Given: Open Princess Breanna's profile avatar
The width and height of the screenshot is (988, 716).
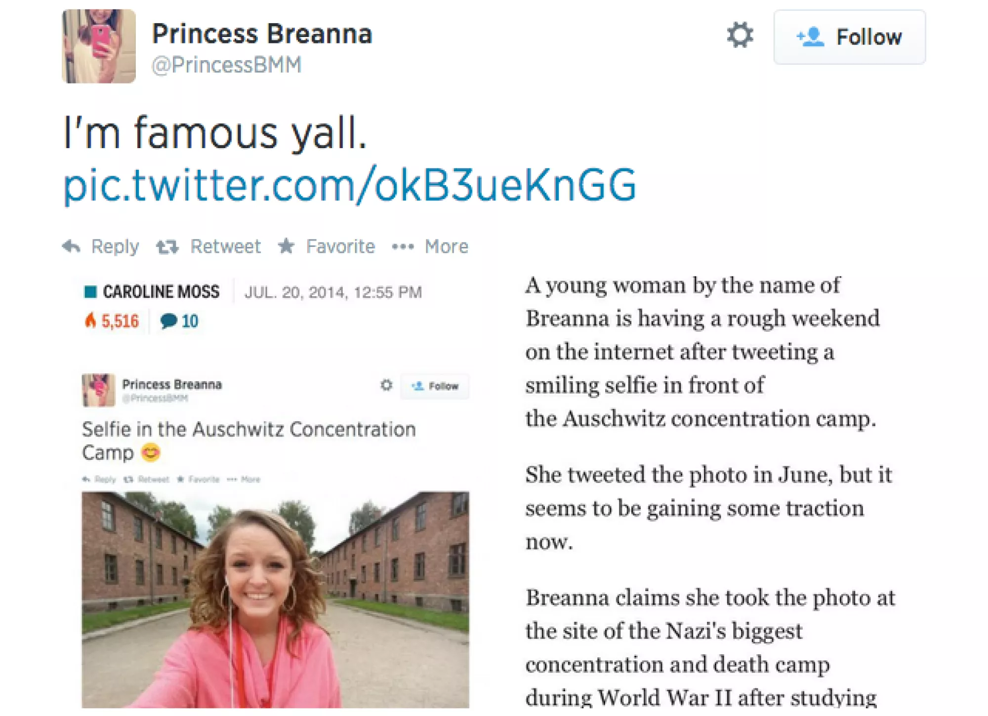Looking at the screenshot, I should tap(99, 46).
